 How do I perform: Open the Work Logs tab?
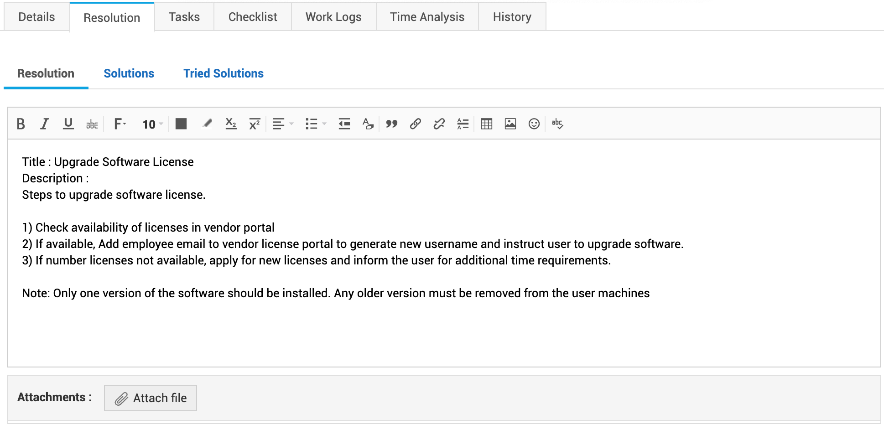coord(333,17)
